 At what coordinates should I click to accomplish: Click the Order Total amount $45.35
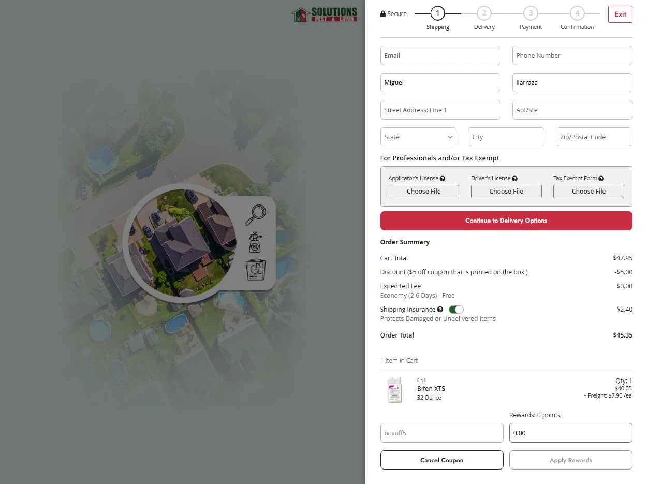coord(623,335)
